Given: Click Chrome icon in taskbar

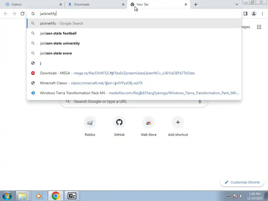Looking at the screenshot, I should pos(56,196).
